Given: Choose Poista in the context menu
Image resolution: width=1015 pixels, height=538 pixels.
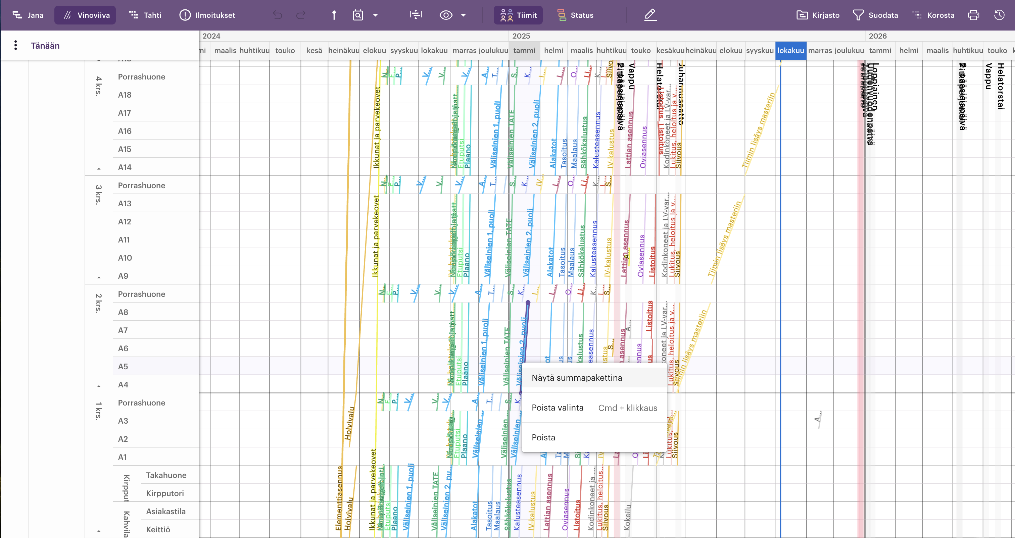Looking at the screenshot, I should [543, 437].
